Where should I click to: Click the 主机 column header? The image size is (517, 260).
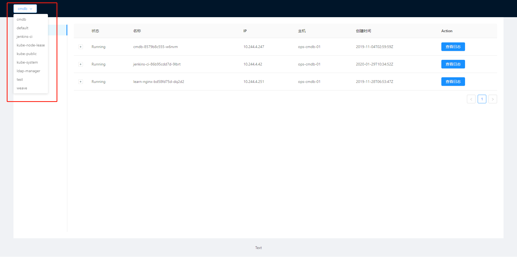coord(302,31)
